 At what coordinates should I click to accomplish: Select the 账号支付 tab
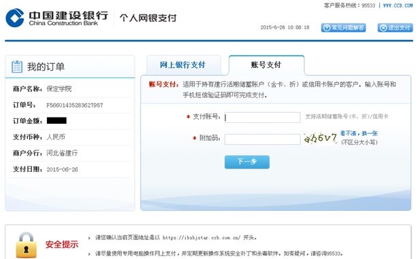266,65
